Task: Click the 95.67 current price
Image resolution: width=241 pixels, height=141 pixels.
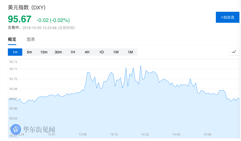Action: [20, 19]
